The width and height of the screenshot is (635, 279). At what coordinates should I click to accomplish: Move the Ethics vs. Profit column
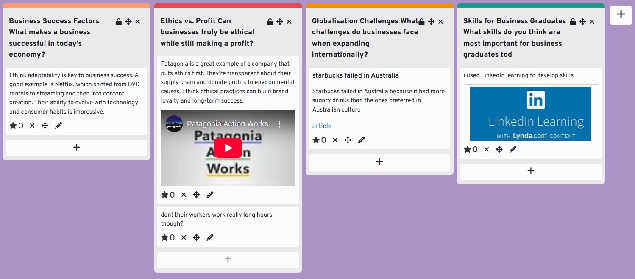pos(279,21)
